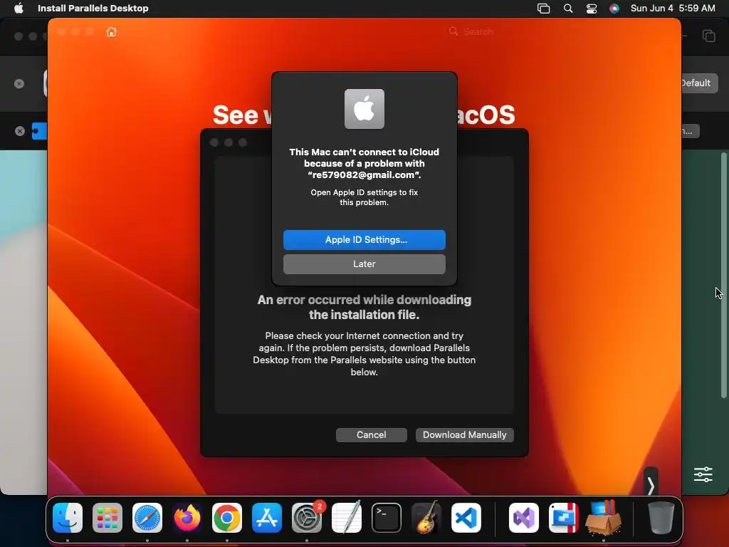Close the first row x in background window
The image size is (729, 547).
tap(19, 84)
